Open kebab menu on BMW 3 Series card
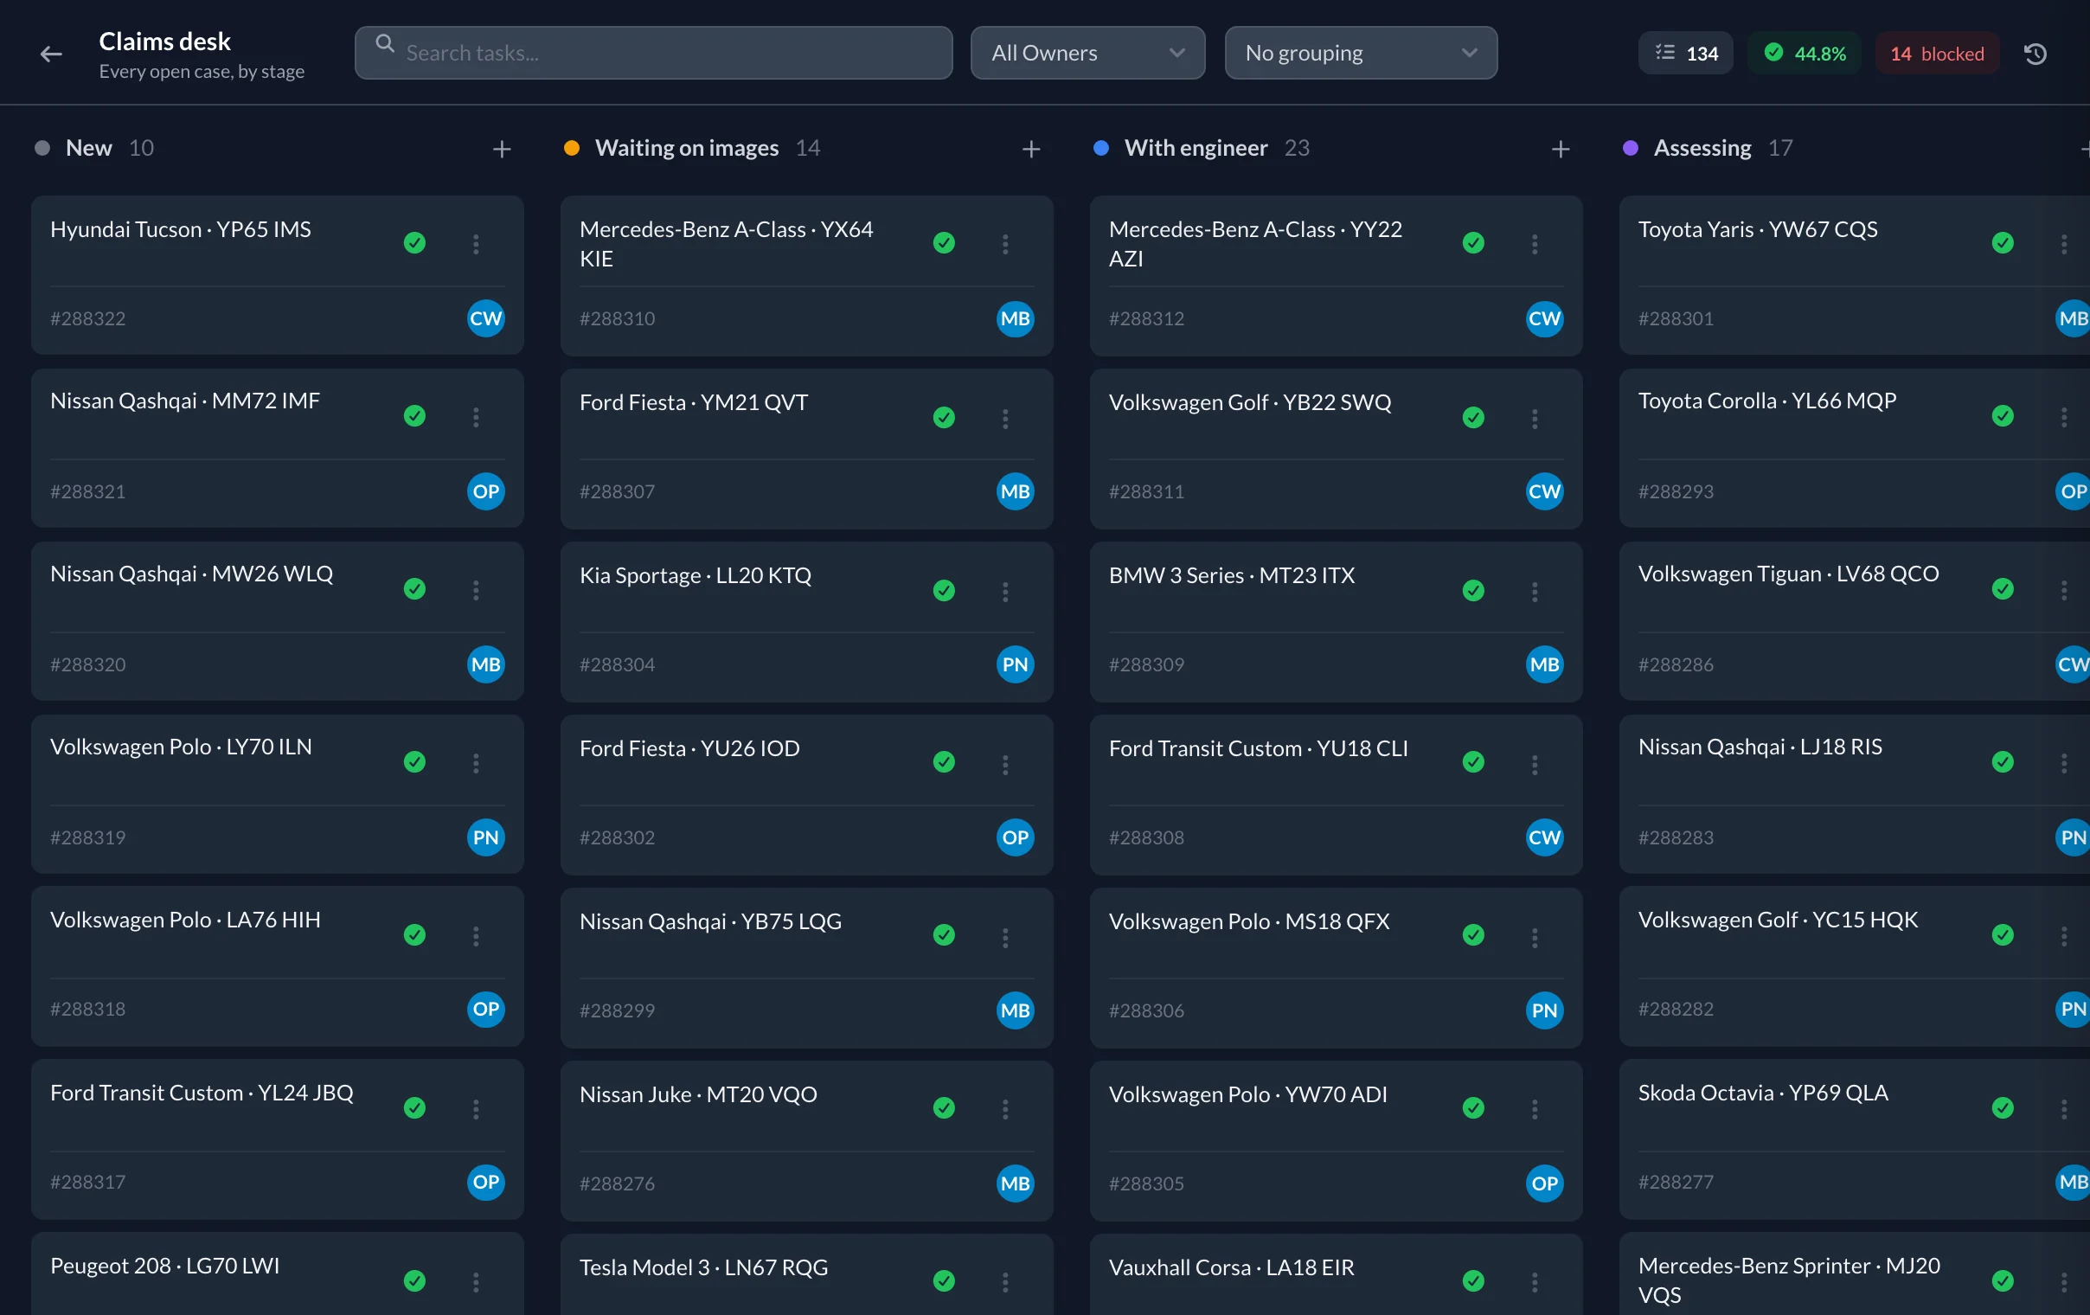Screen dimensions: 2090x1315 pyautogui.click(x=1535, y=591)
